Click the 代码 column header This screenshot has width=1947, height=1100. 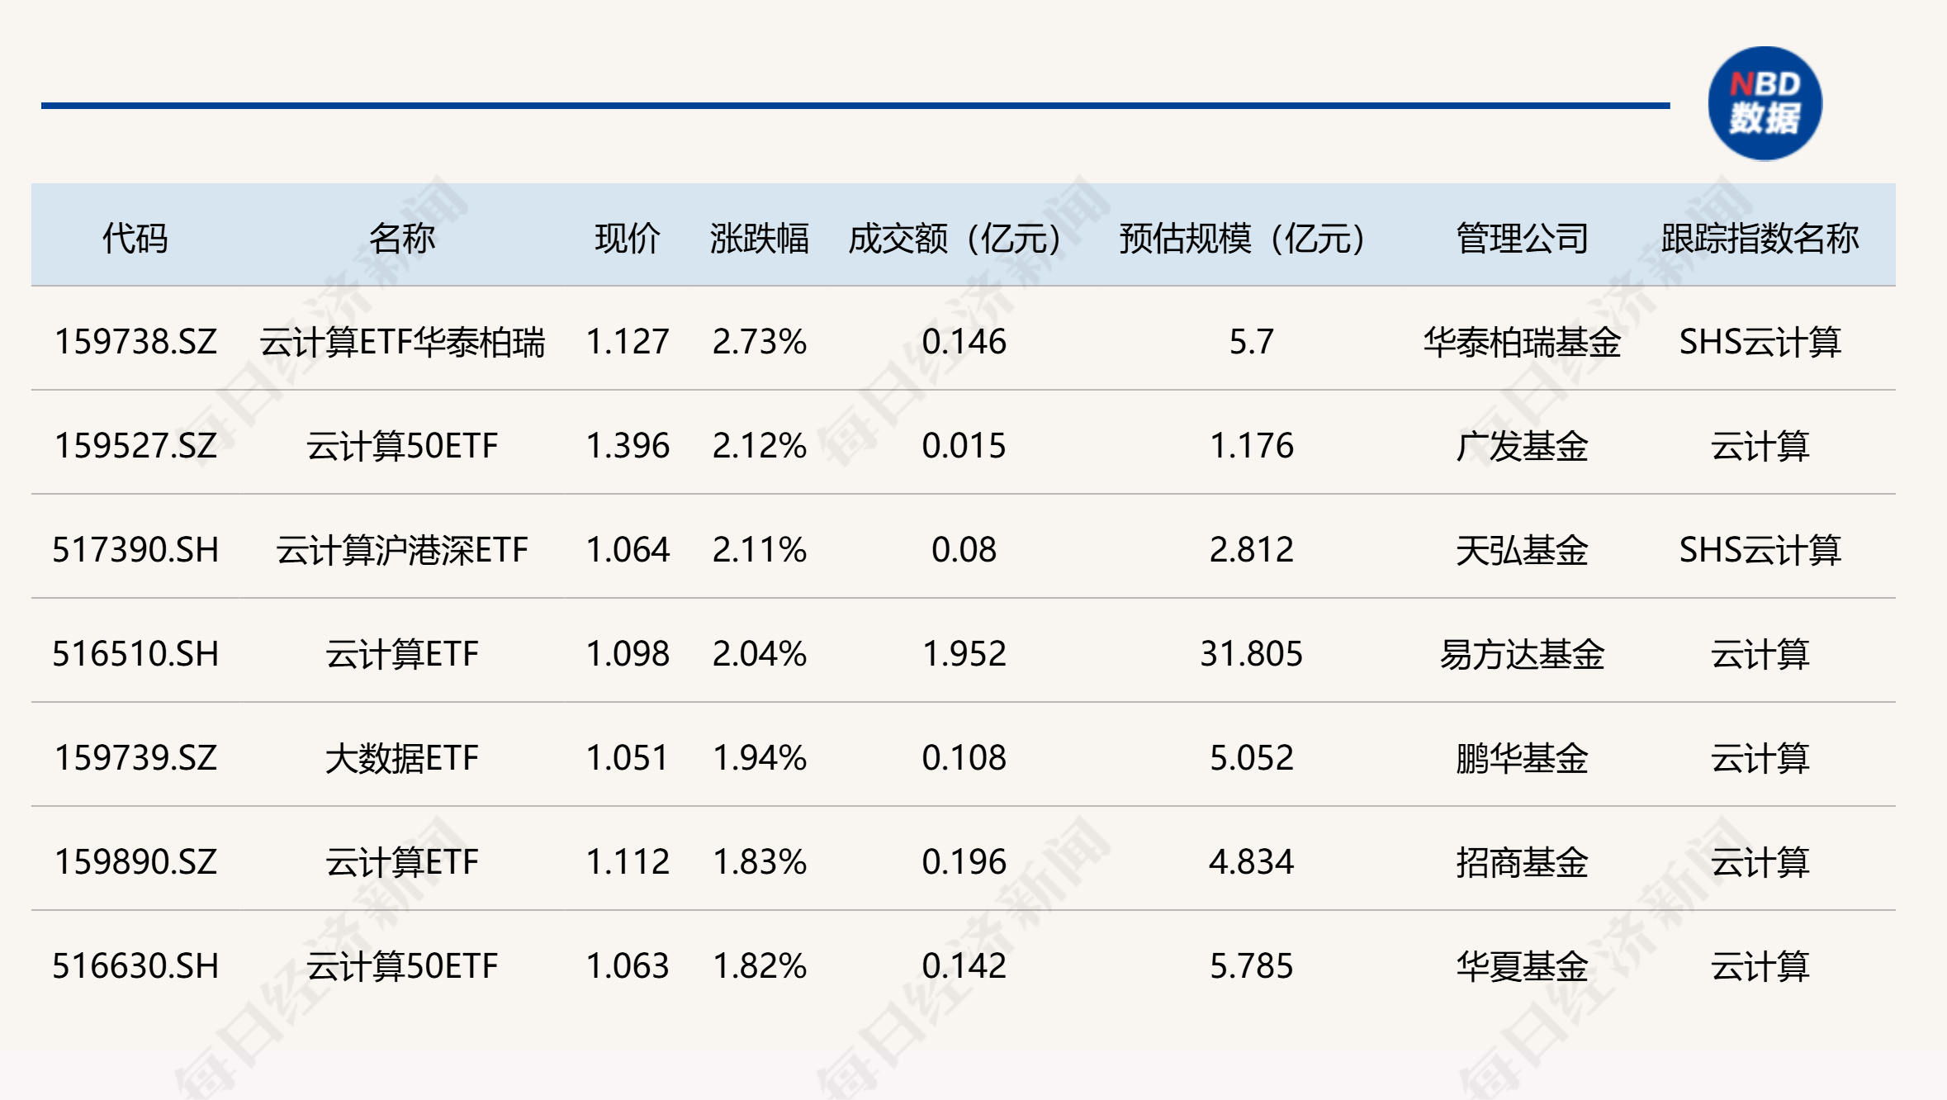pos(135,239)
